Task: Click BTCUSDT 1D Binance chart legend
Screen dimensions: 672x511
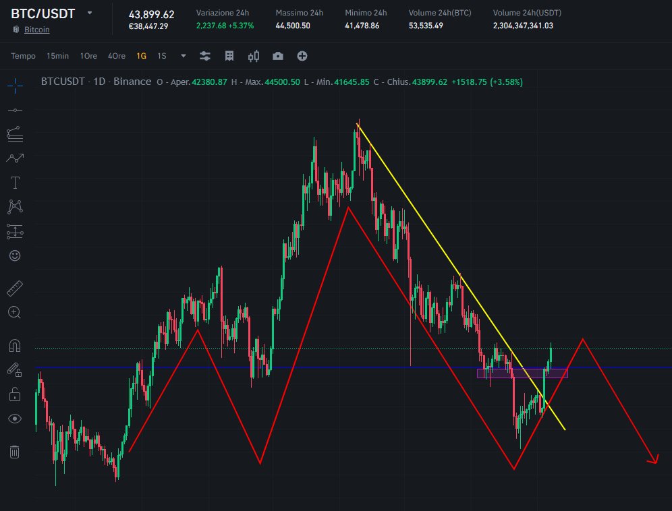Action: (96, 82)
